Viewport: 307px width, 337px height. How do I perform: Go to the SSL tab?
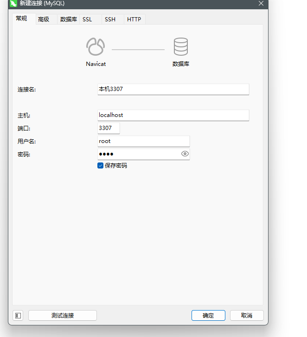pos(87,19)
